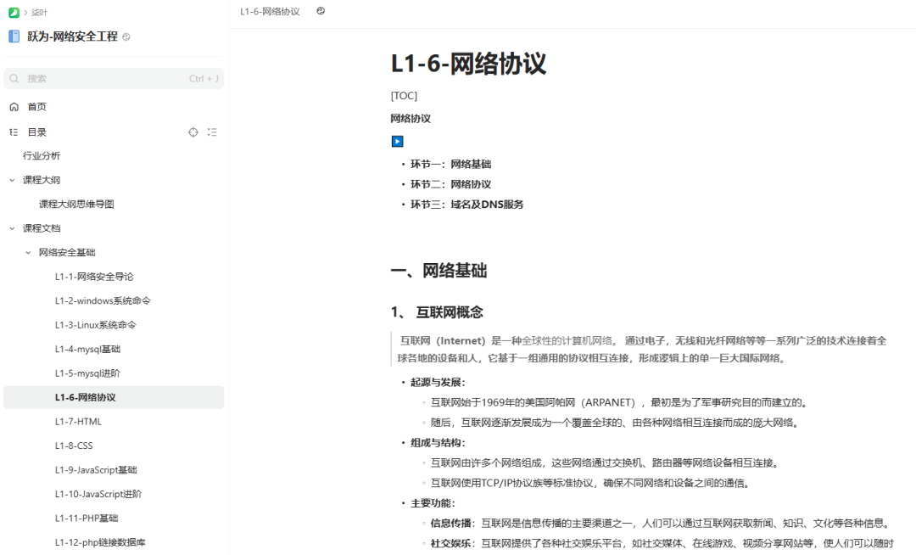The image size is (916, 555).
Task: Open L1-10-JavaScript进阶 document
Action: pos(98,494)
